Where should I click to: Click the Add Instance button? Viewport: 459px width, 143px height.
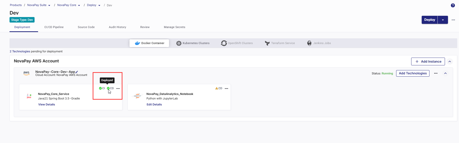point(428,61)
